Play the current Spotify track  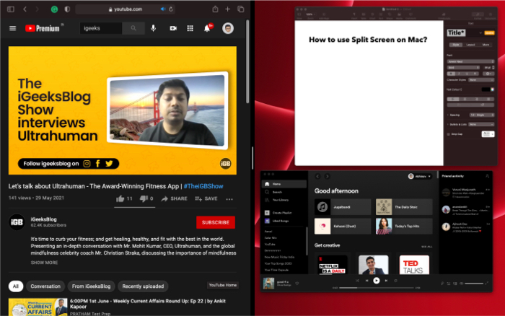pyautogui.click(x=376, y=281)
